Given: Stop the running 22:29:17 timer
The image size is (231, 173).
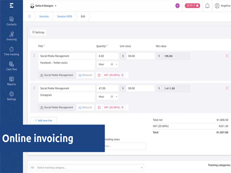Looking at the screenshot, I should 198,6.
